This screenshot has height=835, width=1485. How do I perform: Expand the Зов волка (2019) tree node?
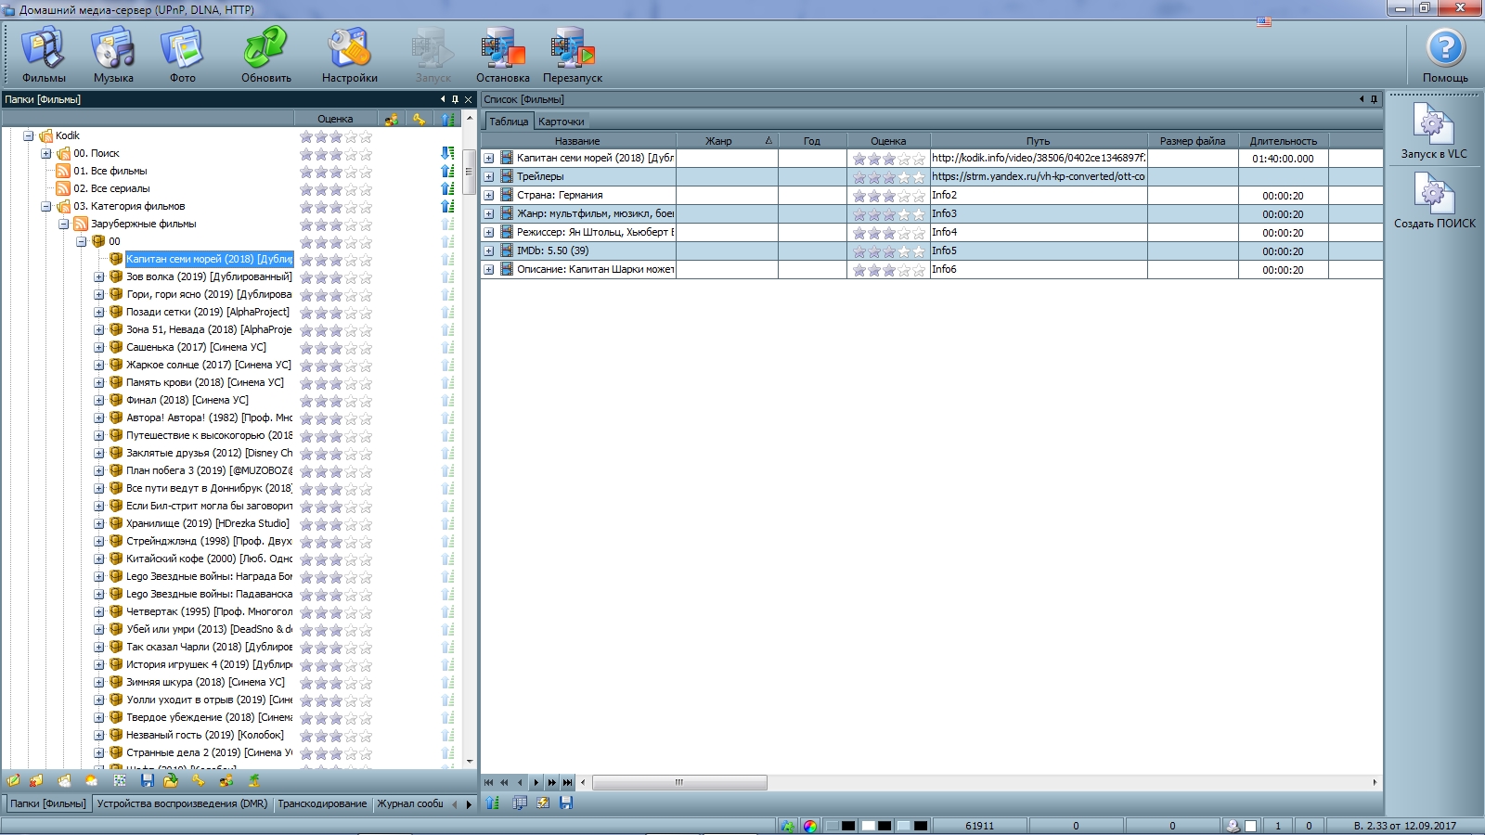point(99,276)
